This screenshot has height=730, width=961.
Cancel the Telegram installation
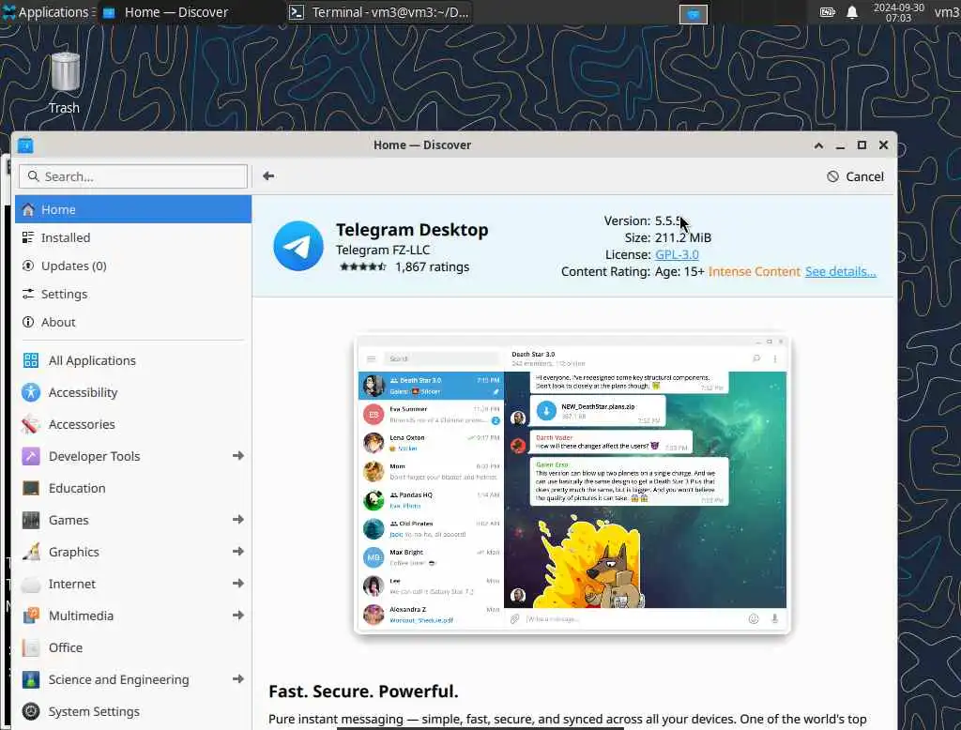[855, 176]
